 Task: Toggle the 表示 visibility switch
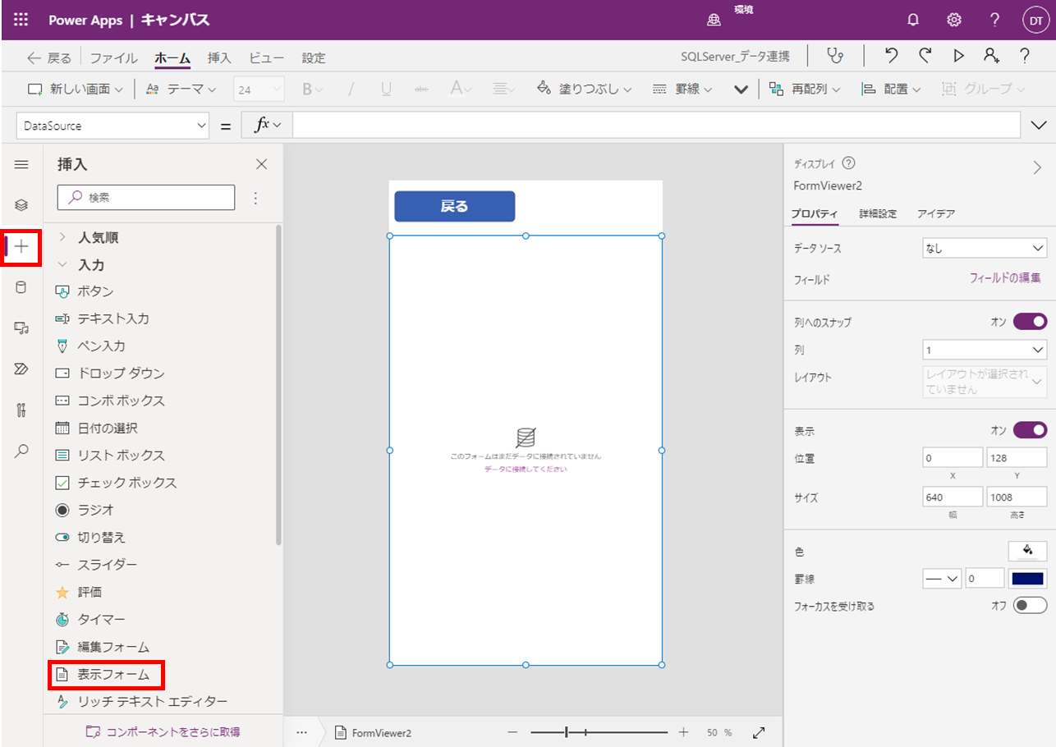[x=1031, y=430]
